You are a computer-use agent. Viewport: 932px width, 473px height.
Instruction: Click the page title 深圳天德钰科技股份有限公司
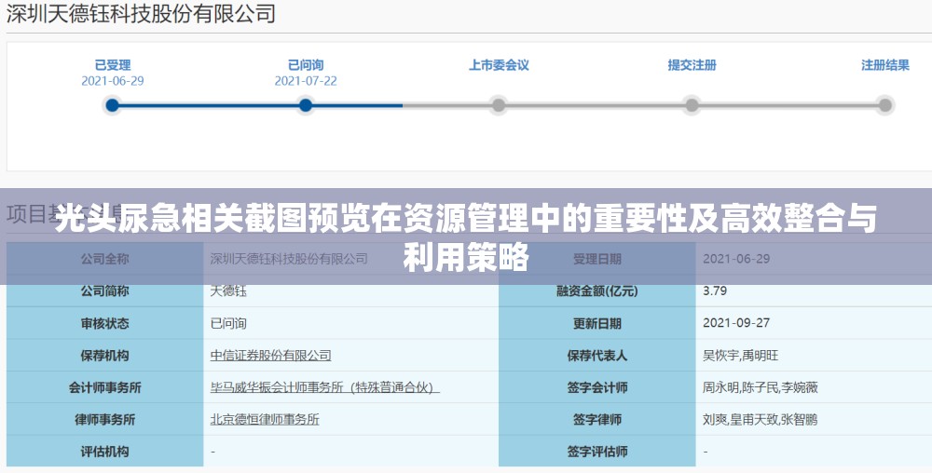coord(141,14)
